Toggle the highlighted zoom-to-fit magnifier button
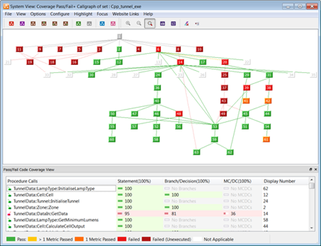The image size is (321, 246). point(150,24)
